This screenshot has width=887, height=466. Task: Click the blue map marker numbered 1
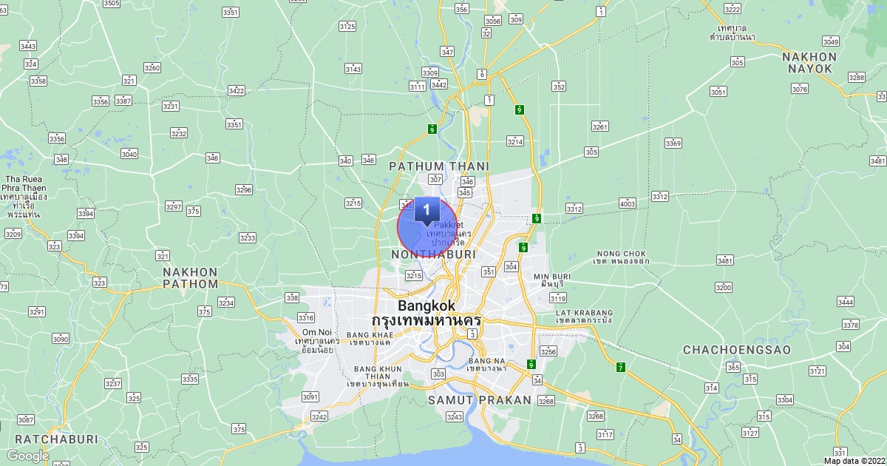[426, 211]
